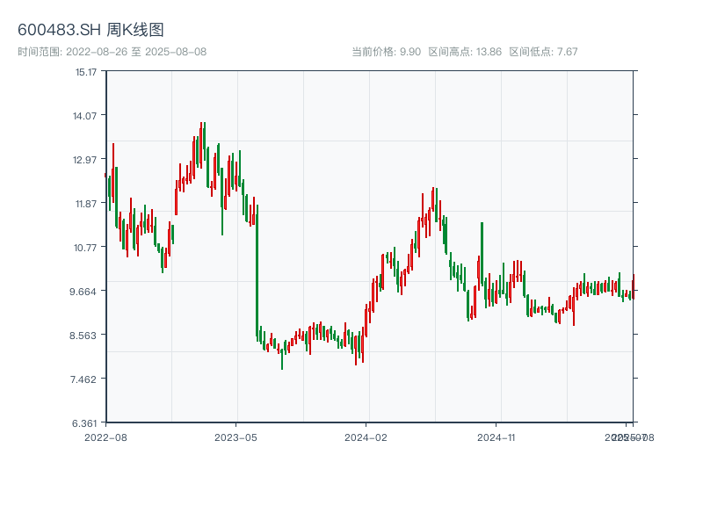Click the y-axis value 10.77
This screenshot has width=703, height=527.
pos(85,248)
